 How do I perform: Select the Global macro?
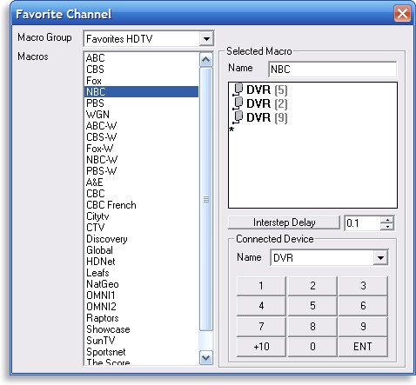coord(141,250)
